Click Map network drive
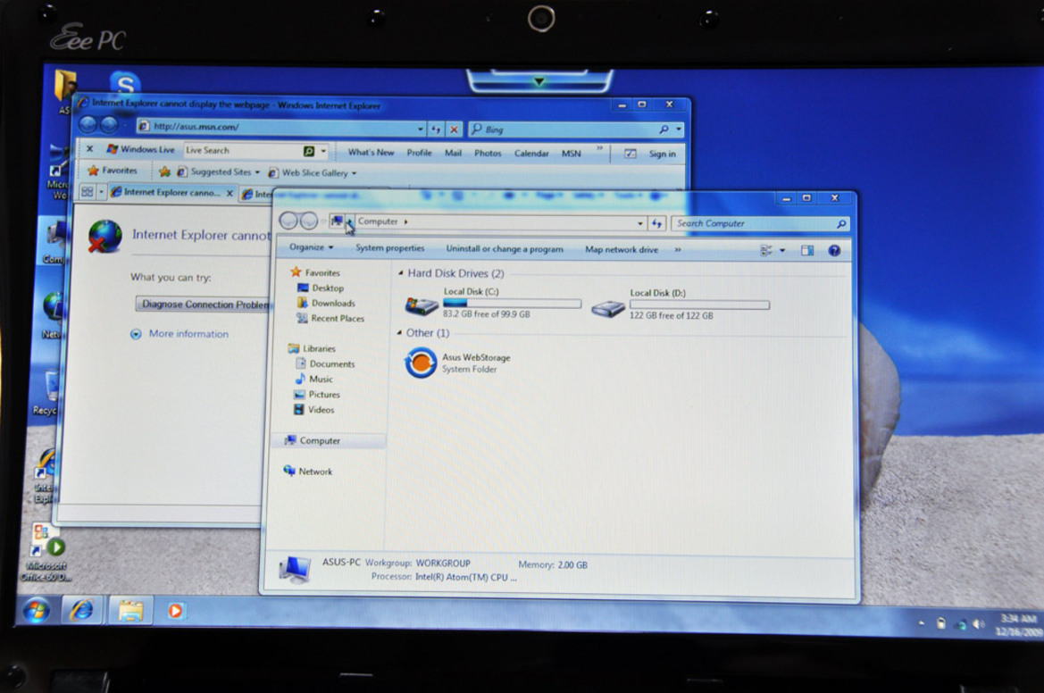The height and width of the screenshot is (693, 1044). tap(622, 250)
